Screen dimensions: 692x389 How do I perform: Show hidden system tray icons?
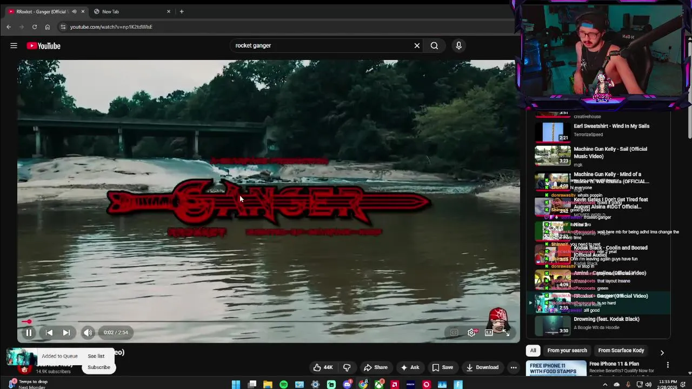click(605, 385)
